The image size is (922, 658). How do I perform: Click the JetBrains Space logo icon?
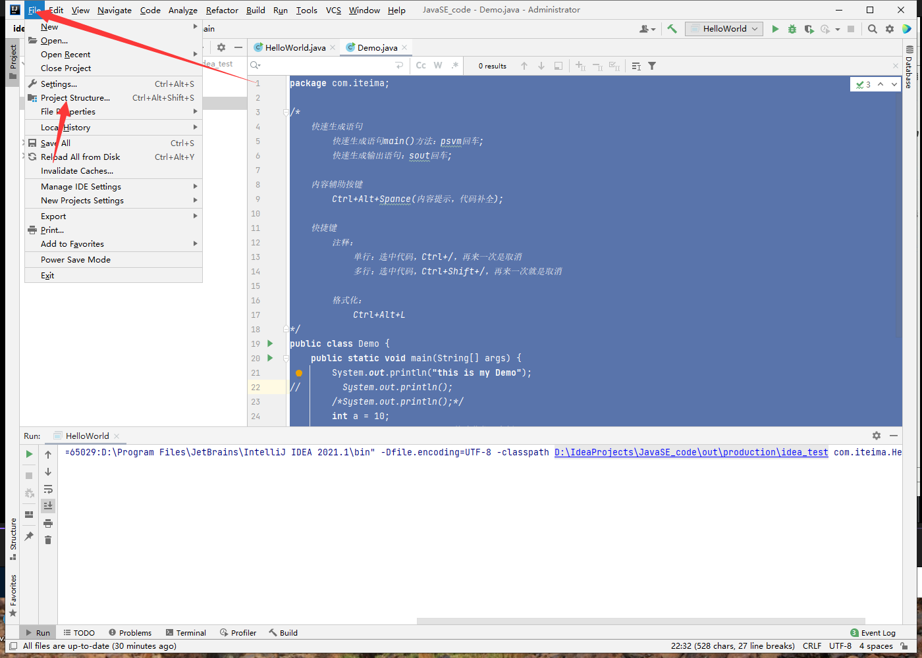[x=907, y=29]
